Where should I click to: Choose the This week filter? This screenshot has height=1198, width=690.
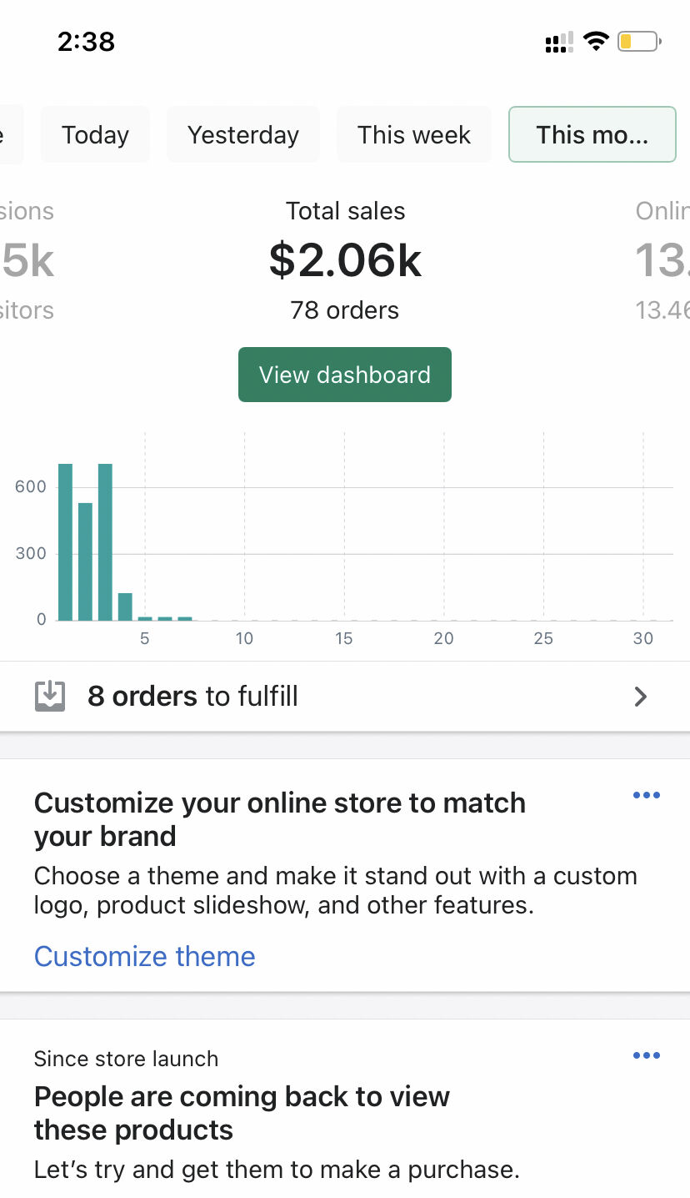tap(414, 134)
